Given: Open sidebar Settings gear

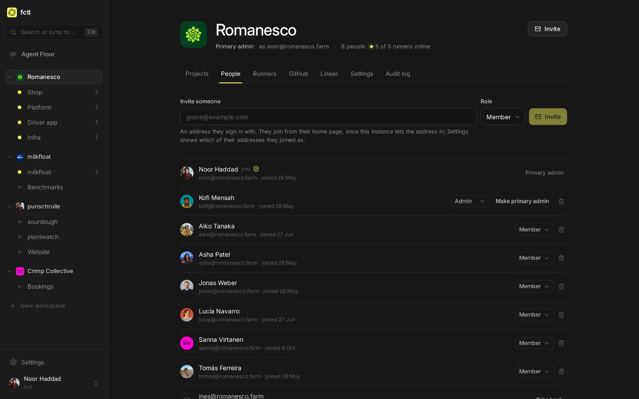Looking at the screenshot, I should (x=13, y=362).
